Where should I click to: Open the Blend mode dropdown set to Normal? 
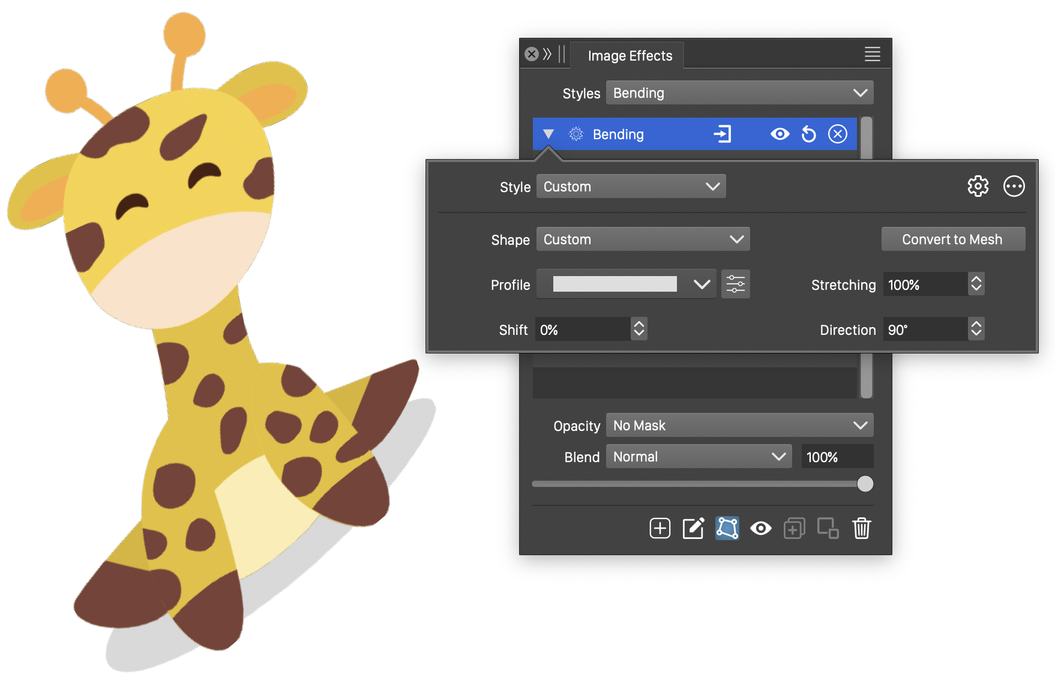pos(699,457)
